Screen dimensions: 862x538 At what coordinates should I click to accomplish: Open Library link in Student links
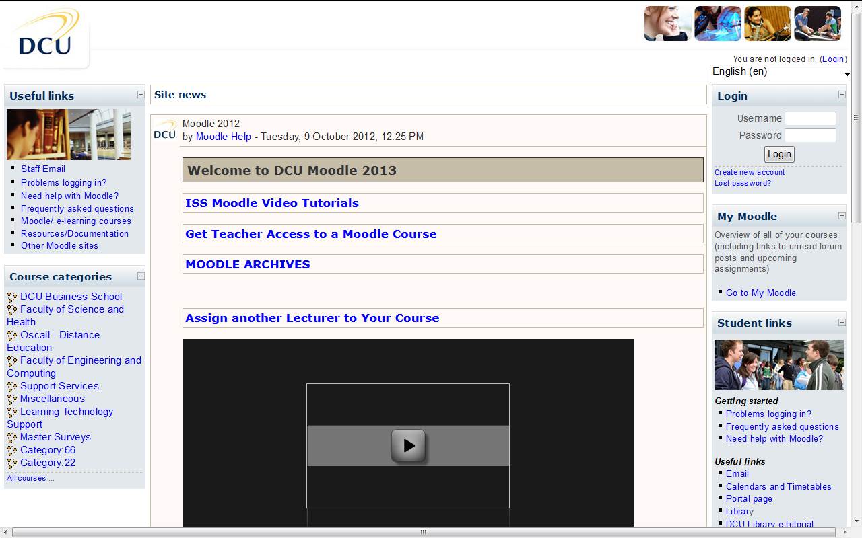click(x=739, y=511)
